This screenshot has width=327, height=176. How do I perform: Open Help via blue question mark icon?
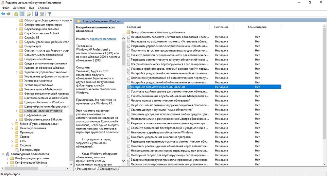(36, 14)
